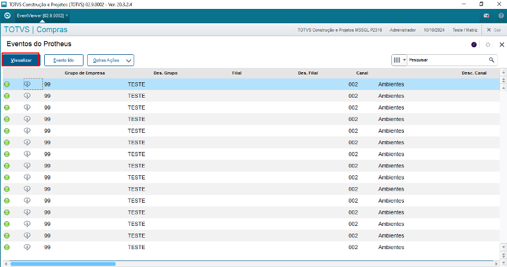
Task: Sort by Grupo de Empresa column header
Action: (x=85, y=73)
